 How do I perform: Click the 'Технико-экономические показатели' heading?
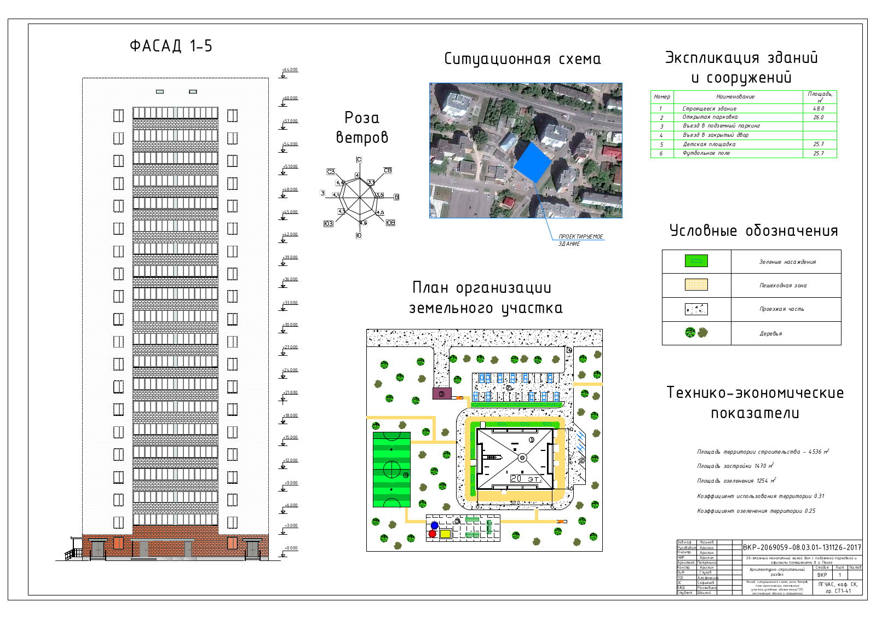(x=756, y=402)
